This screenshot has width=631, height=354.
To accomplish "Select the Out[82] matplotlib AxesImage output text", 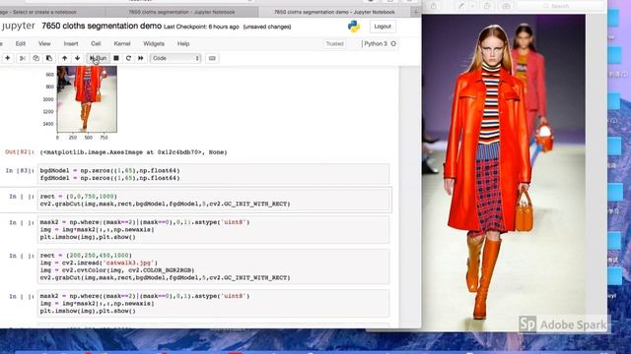I will (134, 152).
